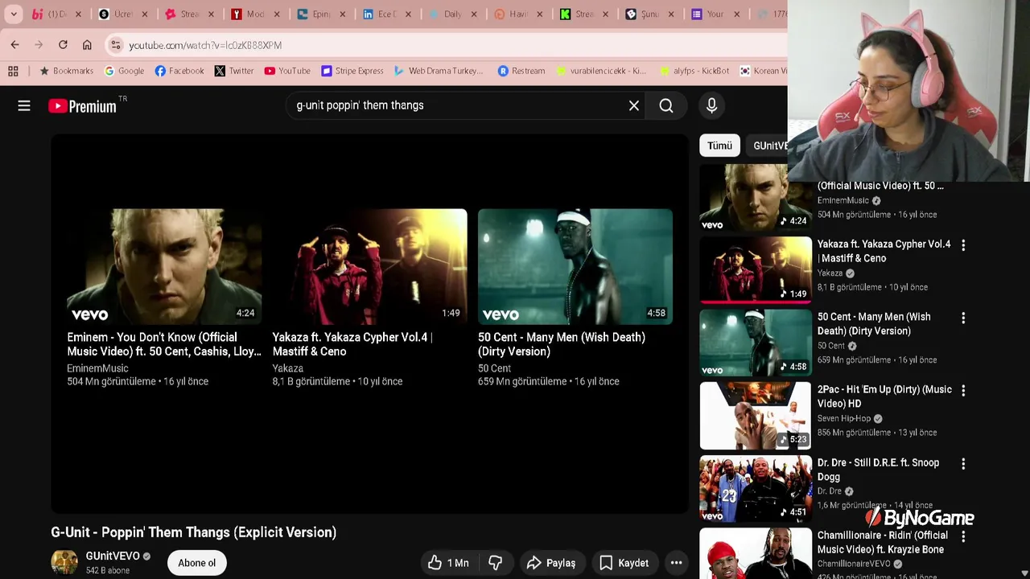The height and width of the screenshot is (579, 1030).
Task: Close the 'Epin' browser tab
Action: [342, 14]
